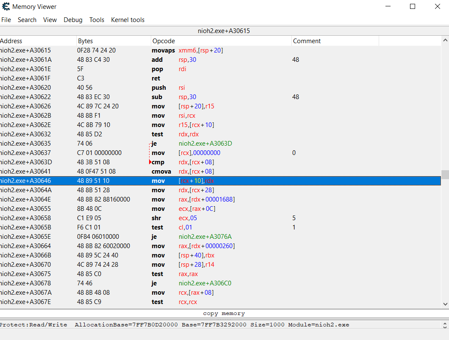Select the mov r15,[rcx+10] row
This screenshot has width=449, height=340.
click(221, 125)
